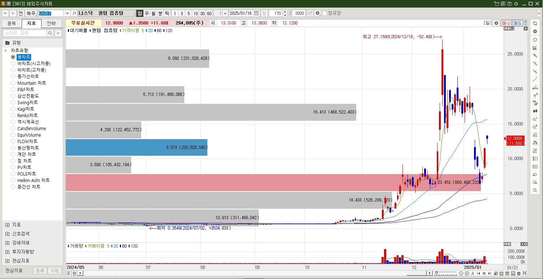543x279 pixels.
Task: Adjust the zoom slider handle in bottom bar
Action: (x=436, y=273)
